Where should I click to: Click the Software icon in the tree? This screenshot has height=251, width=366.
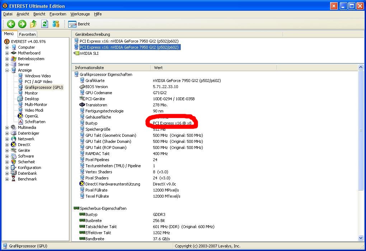14,156
